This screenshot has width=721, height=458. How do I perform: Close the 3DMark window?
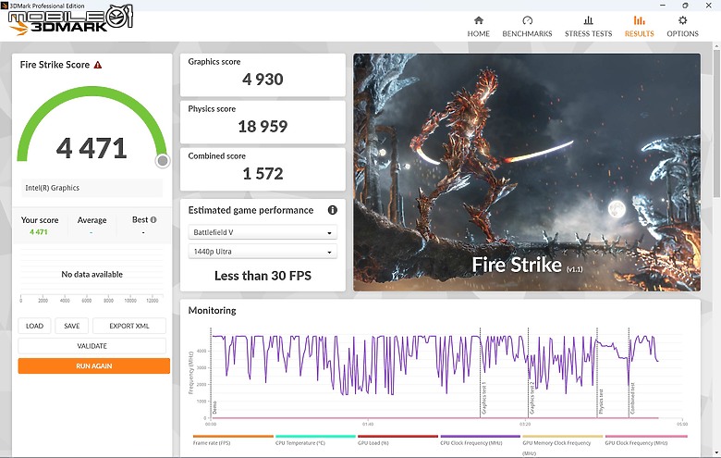click(709, 6)
